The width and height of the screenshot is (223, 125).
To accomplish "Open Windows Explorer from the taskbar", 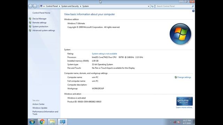I will point(52,122).
